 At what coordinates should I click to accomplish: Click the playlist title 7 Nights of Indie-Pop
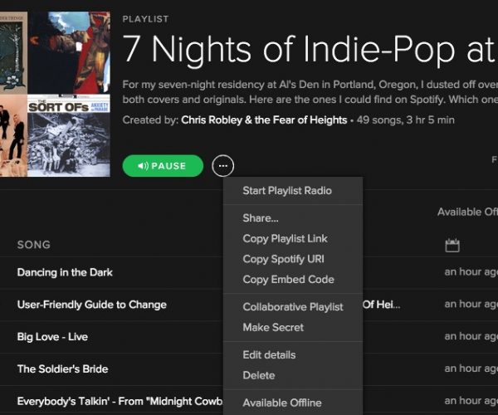(310, 49)
